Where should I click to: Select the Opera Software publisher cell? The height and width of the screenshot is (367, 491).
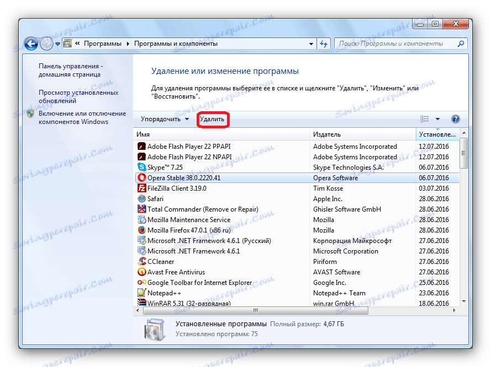point(335,178)
